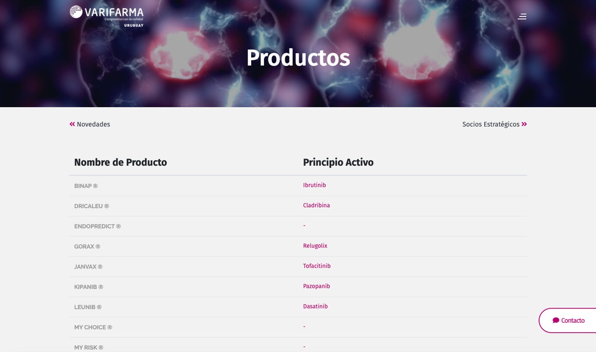The image size is (596, 352).
Task: Open the Socios Estratégicos link
Action: coord(491,124)
